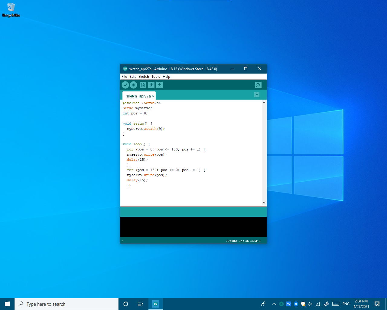Show hidden system tray icons
The height and width of the screenshot is (310, 387).
274,304
